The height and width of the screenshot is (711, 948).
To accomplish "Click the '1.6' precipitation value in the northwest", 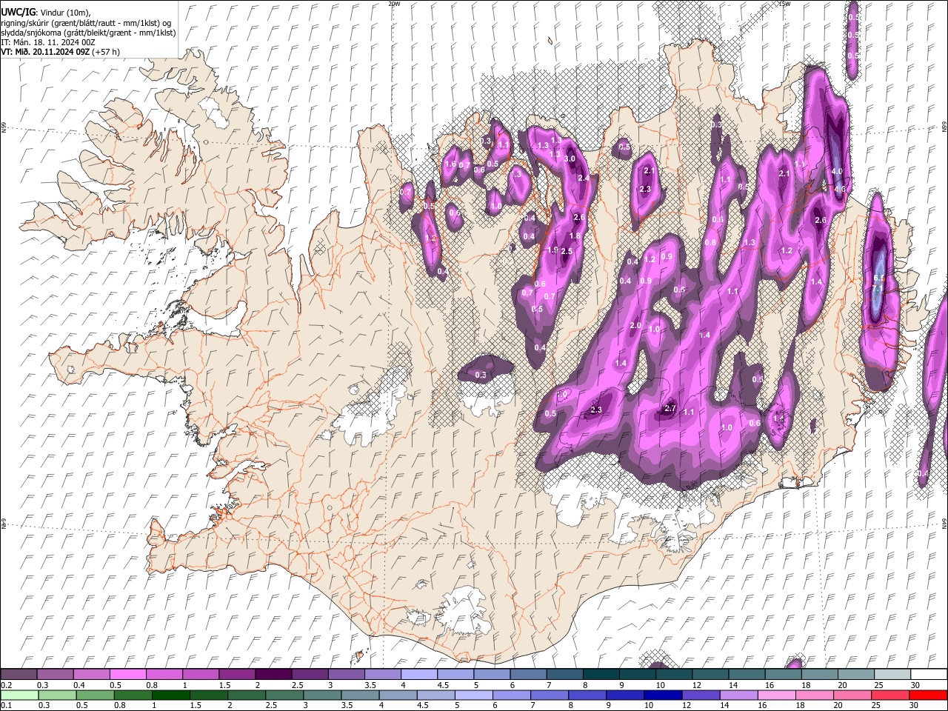I will click(450, 164).
